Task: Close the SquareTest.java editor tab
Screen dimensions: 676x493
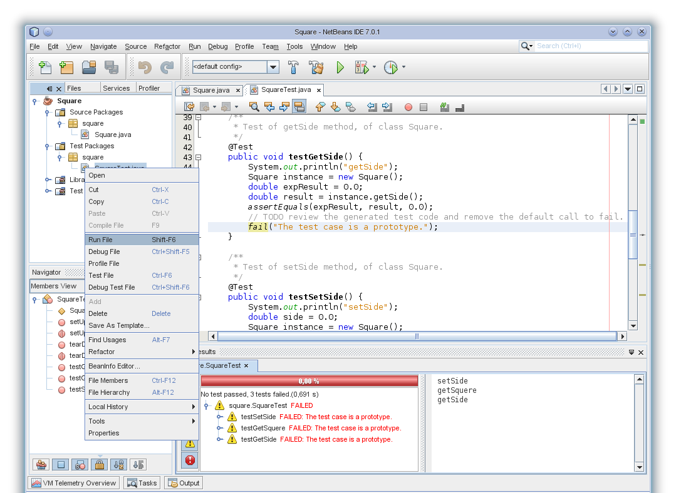Action: click(319, 91)
